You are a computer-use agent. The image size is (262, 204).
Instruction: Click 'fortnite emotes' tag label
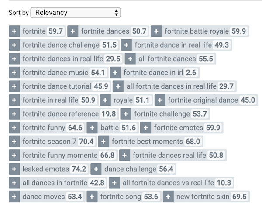coord(179,128)
